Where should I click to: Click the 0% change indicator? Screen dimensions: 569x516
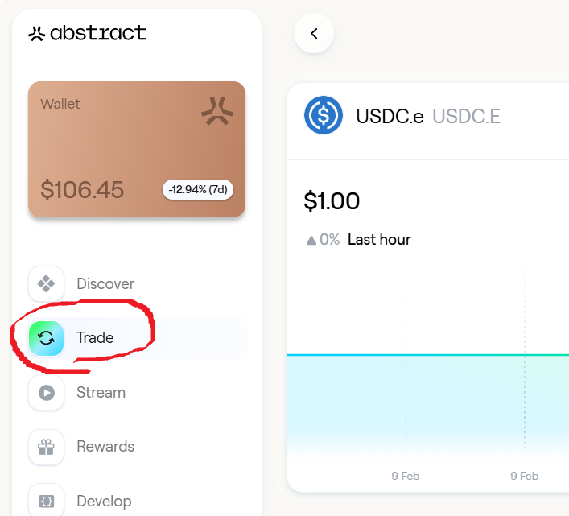pyautogui.click(x=323, y=240)
